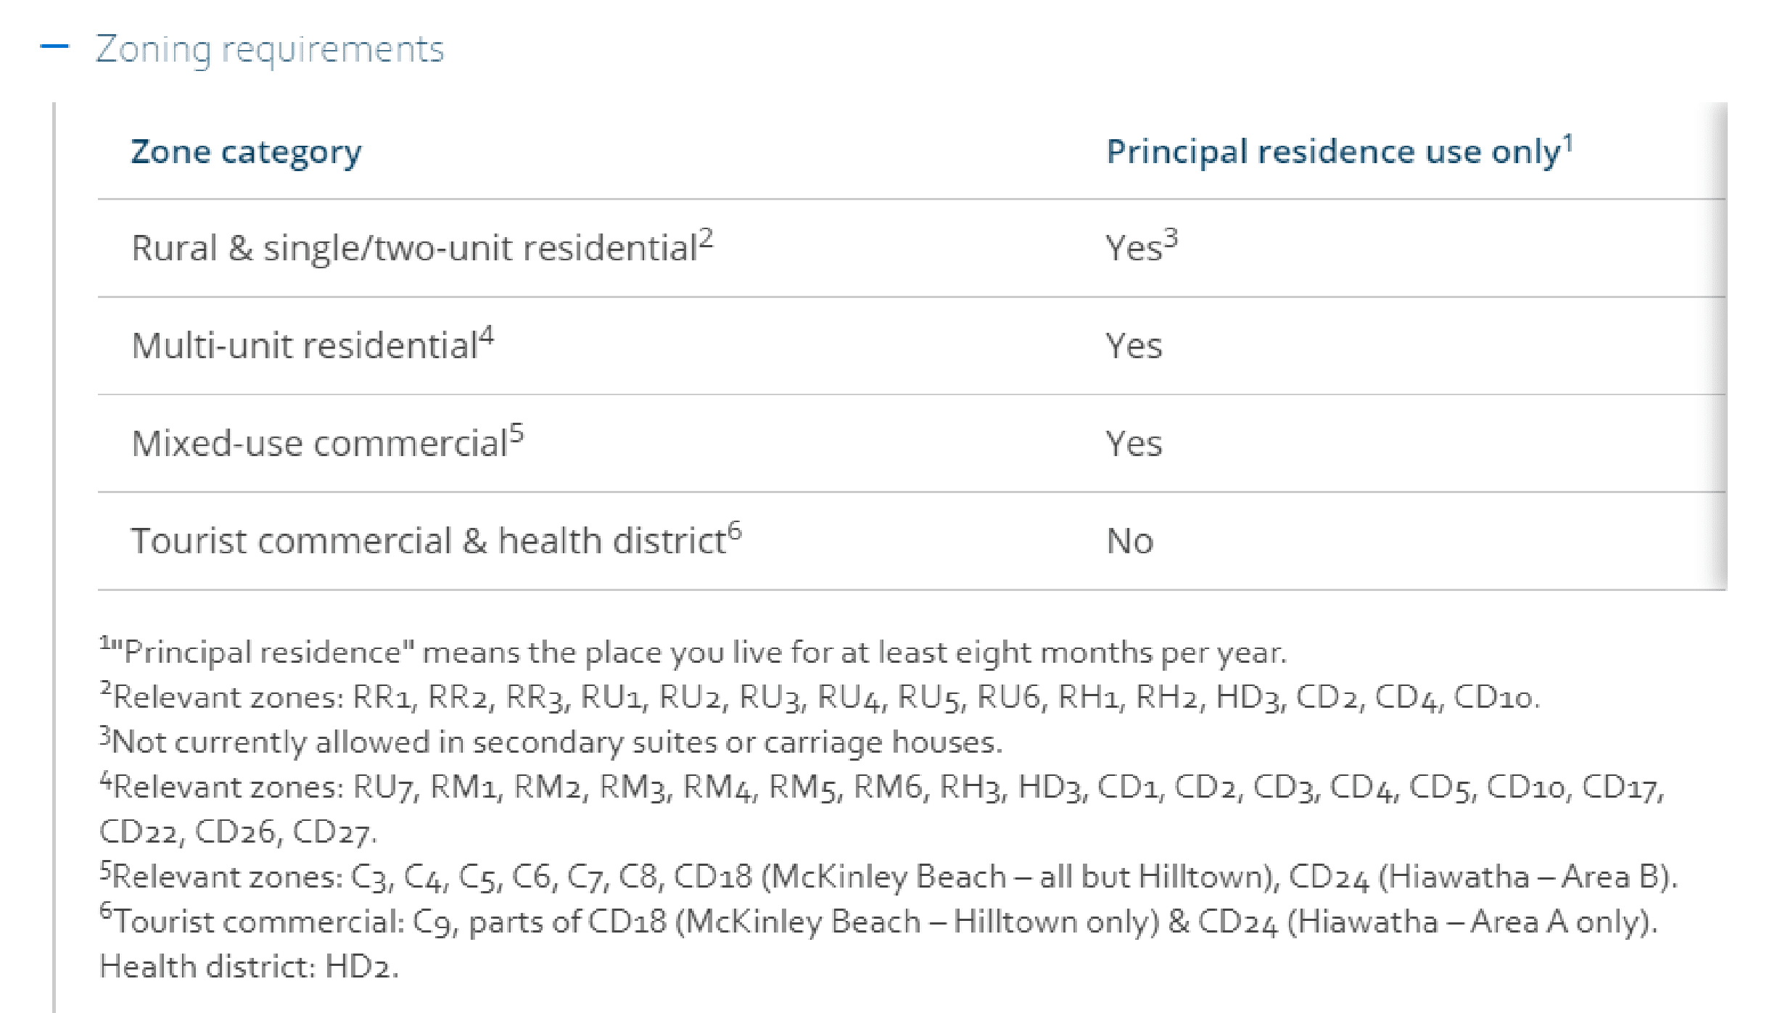Click footnote 6 superscript after health district
This screenshot has height=1013, width=1785.
click(735, 532)
